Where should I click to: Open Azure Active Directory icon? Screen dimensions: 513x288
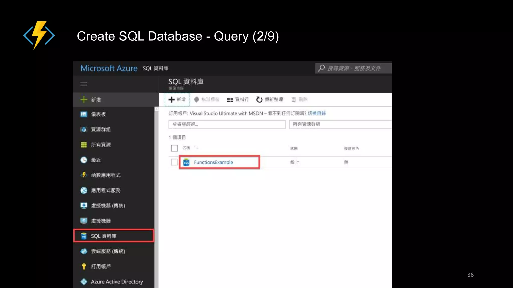click(84, 282)
